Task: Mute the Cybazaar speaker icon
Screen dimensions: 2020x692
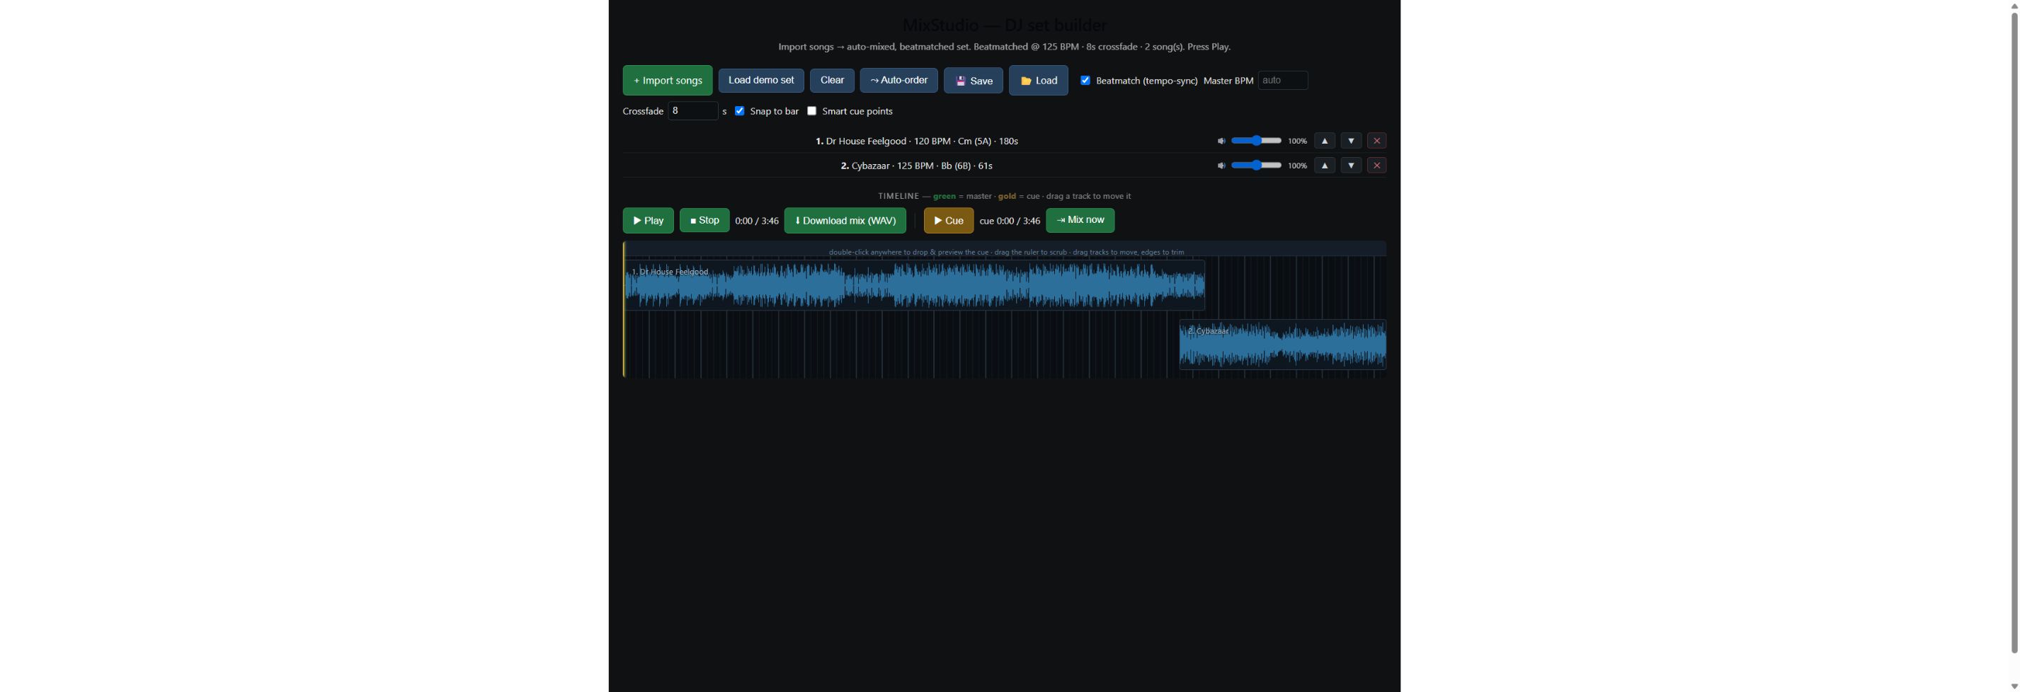Action: tap(1221, 166)
